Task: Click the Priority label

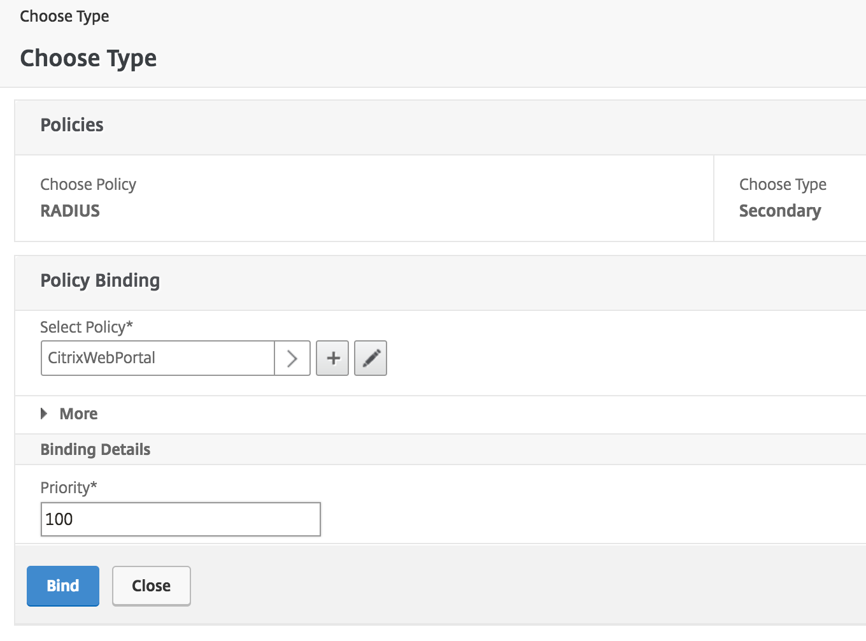Action: coord(69,487)
